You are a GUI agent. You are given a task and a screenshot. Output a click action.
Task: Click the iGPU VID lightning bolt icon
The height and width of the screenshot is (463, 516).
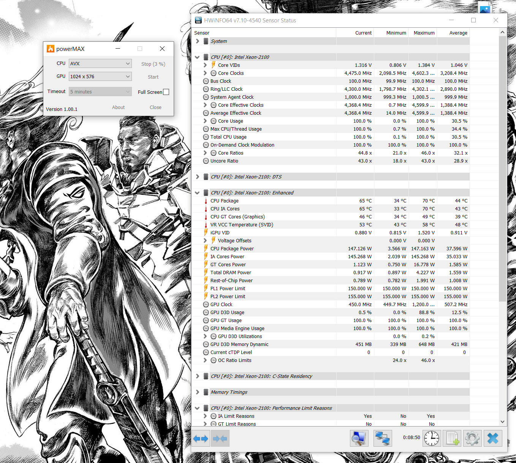tap(206, 232)
